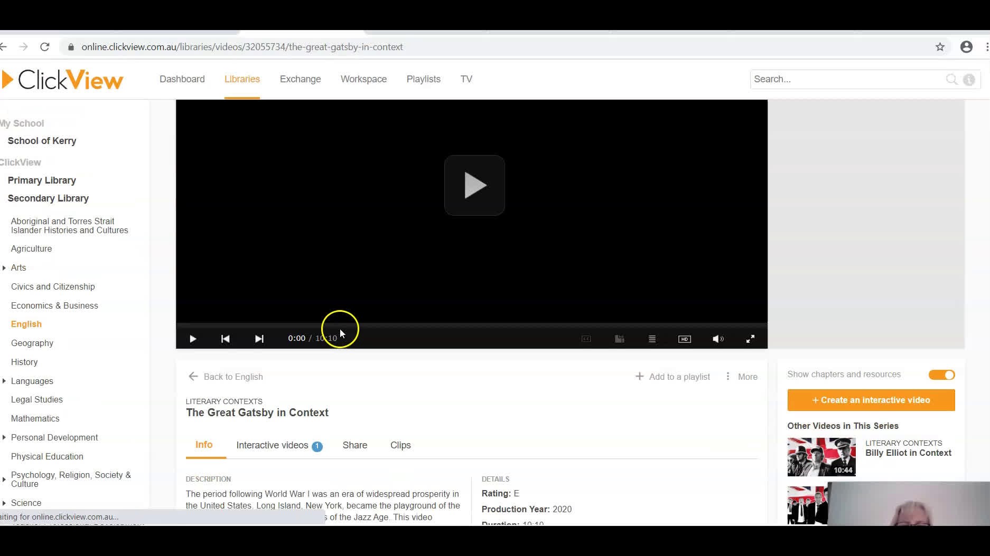Open Billy Elliot in Context thumbnail
This screenshot has height=556, width=990.
821,457
